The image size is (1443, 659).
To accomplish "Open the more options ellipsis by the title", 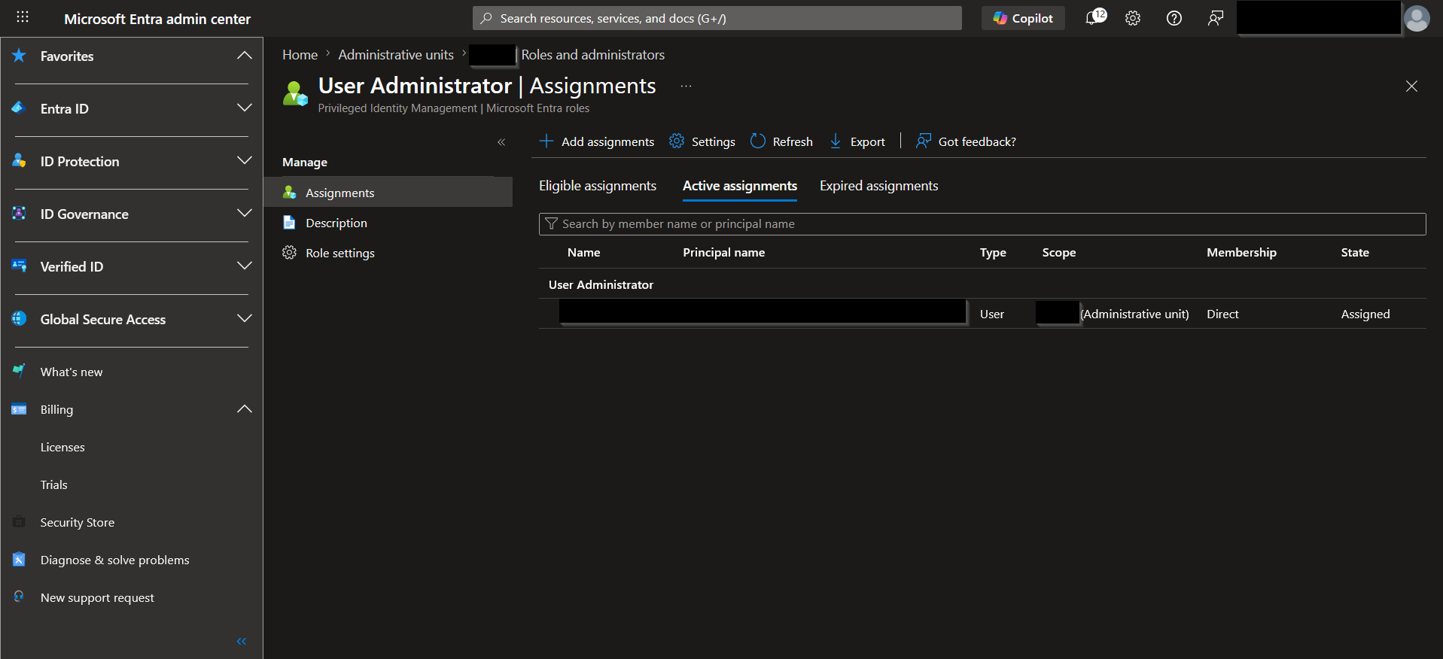I will coord(686,87).
